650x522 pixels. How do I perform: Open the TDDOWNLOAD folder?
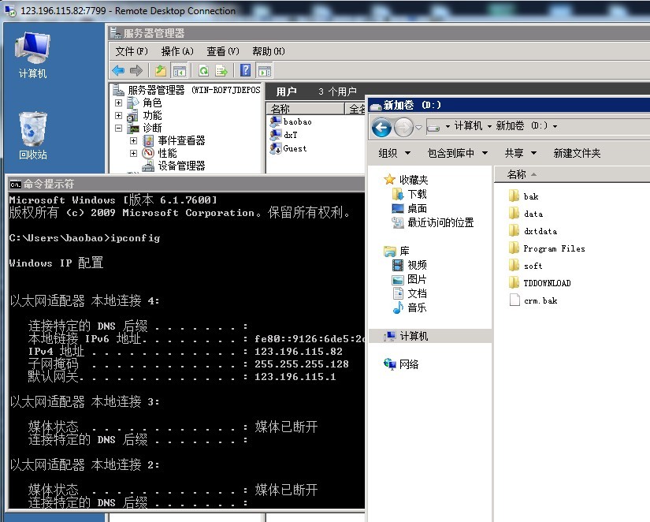pyautogui.click(x=540, y=283)
